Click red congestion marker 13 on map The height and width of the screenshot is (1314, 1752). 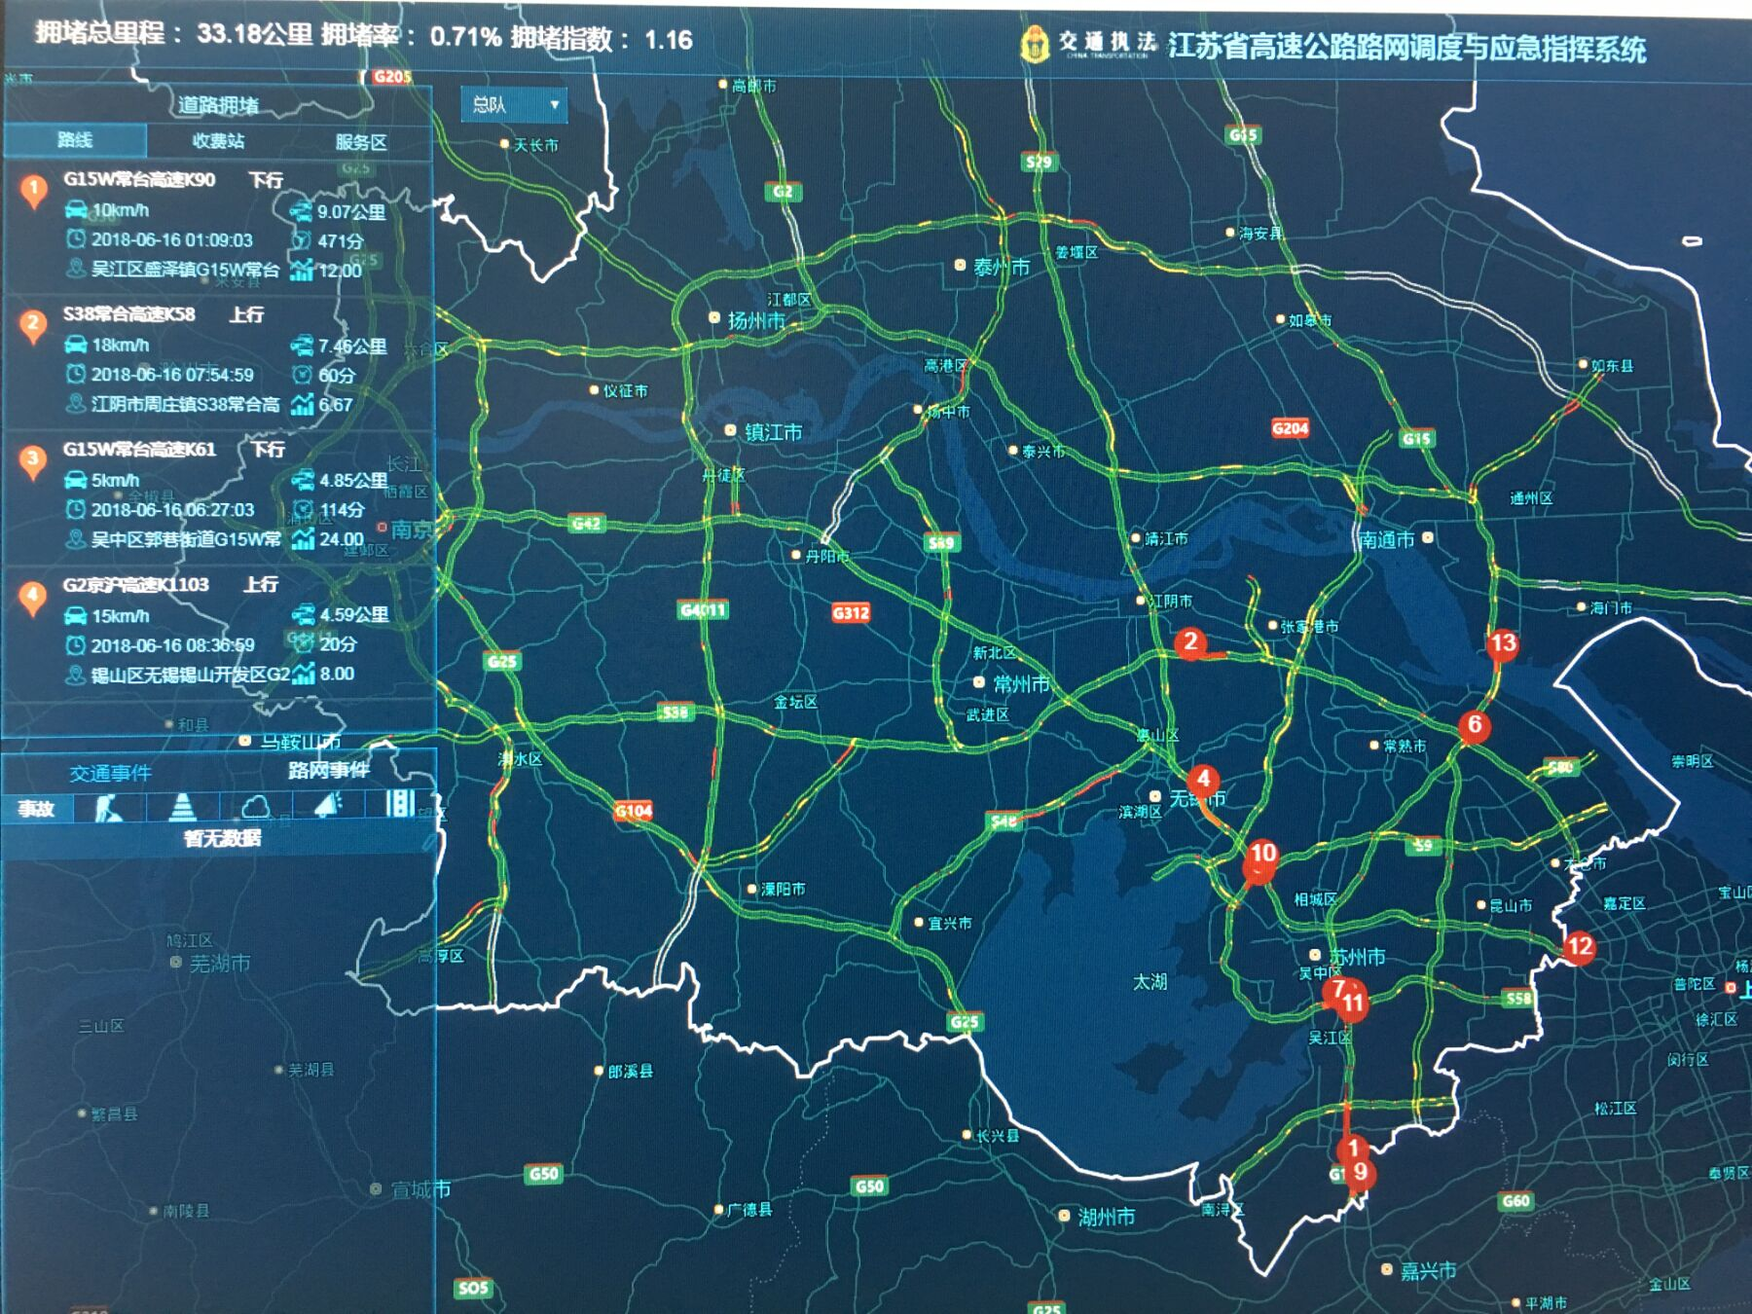pyautogui.click(x=1502, y=644)
